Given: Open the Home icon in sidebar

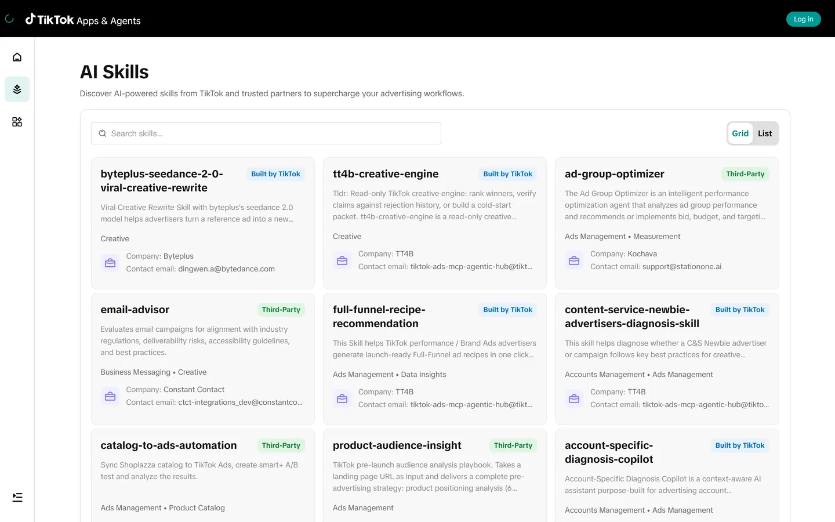Looking at the screenshot, I should pyautogui.click(x=17, y=57).
